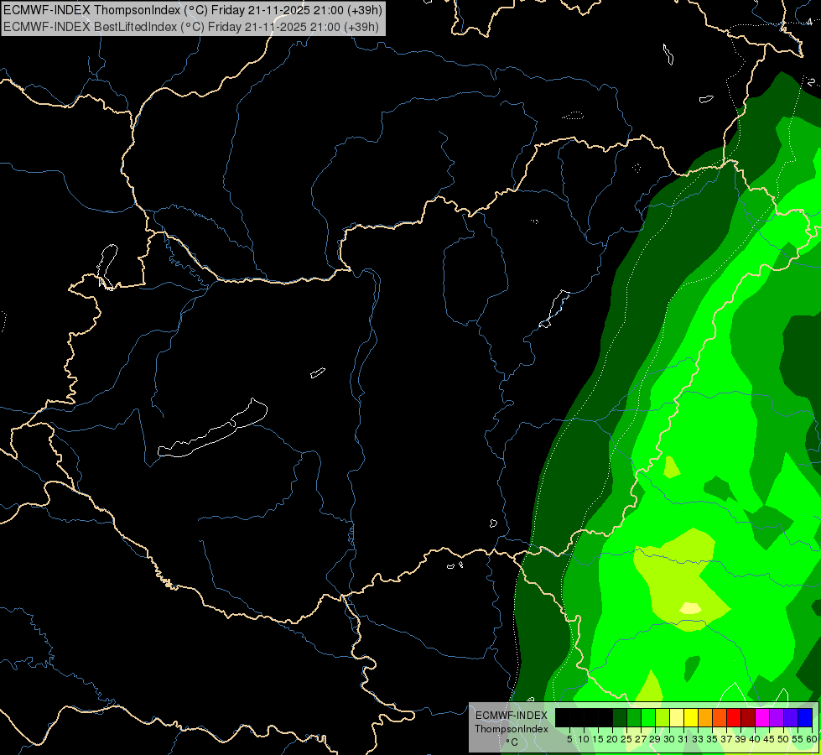Click the legend's ECMWF-INDEX label
821x755 pixels.
coord(512,716)
